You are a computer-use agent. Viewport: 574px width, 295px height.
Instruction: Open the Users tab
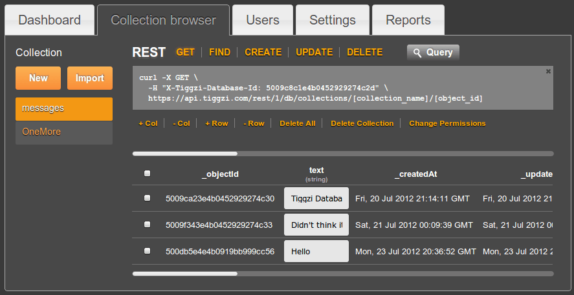(263, 20)
